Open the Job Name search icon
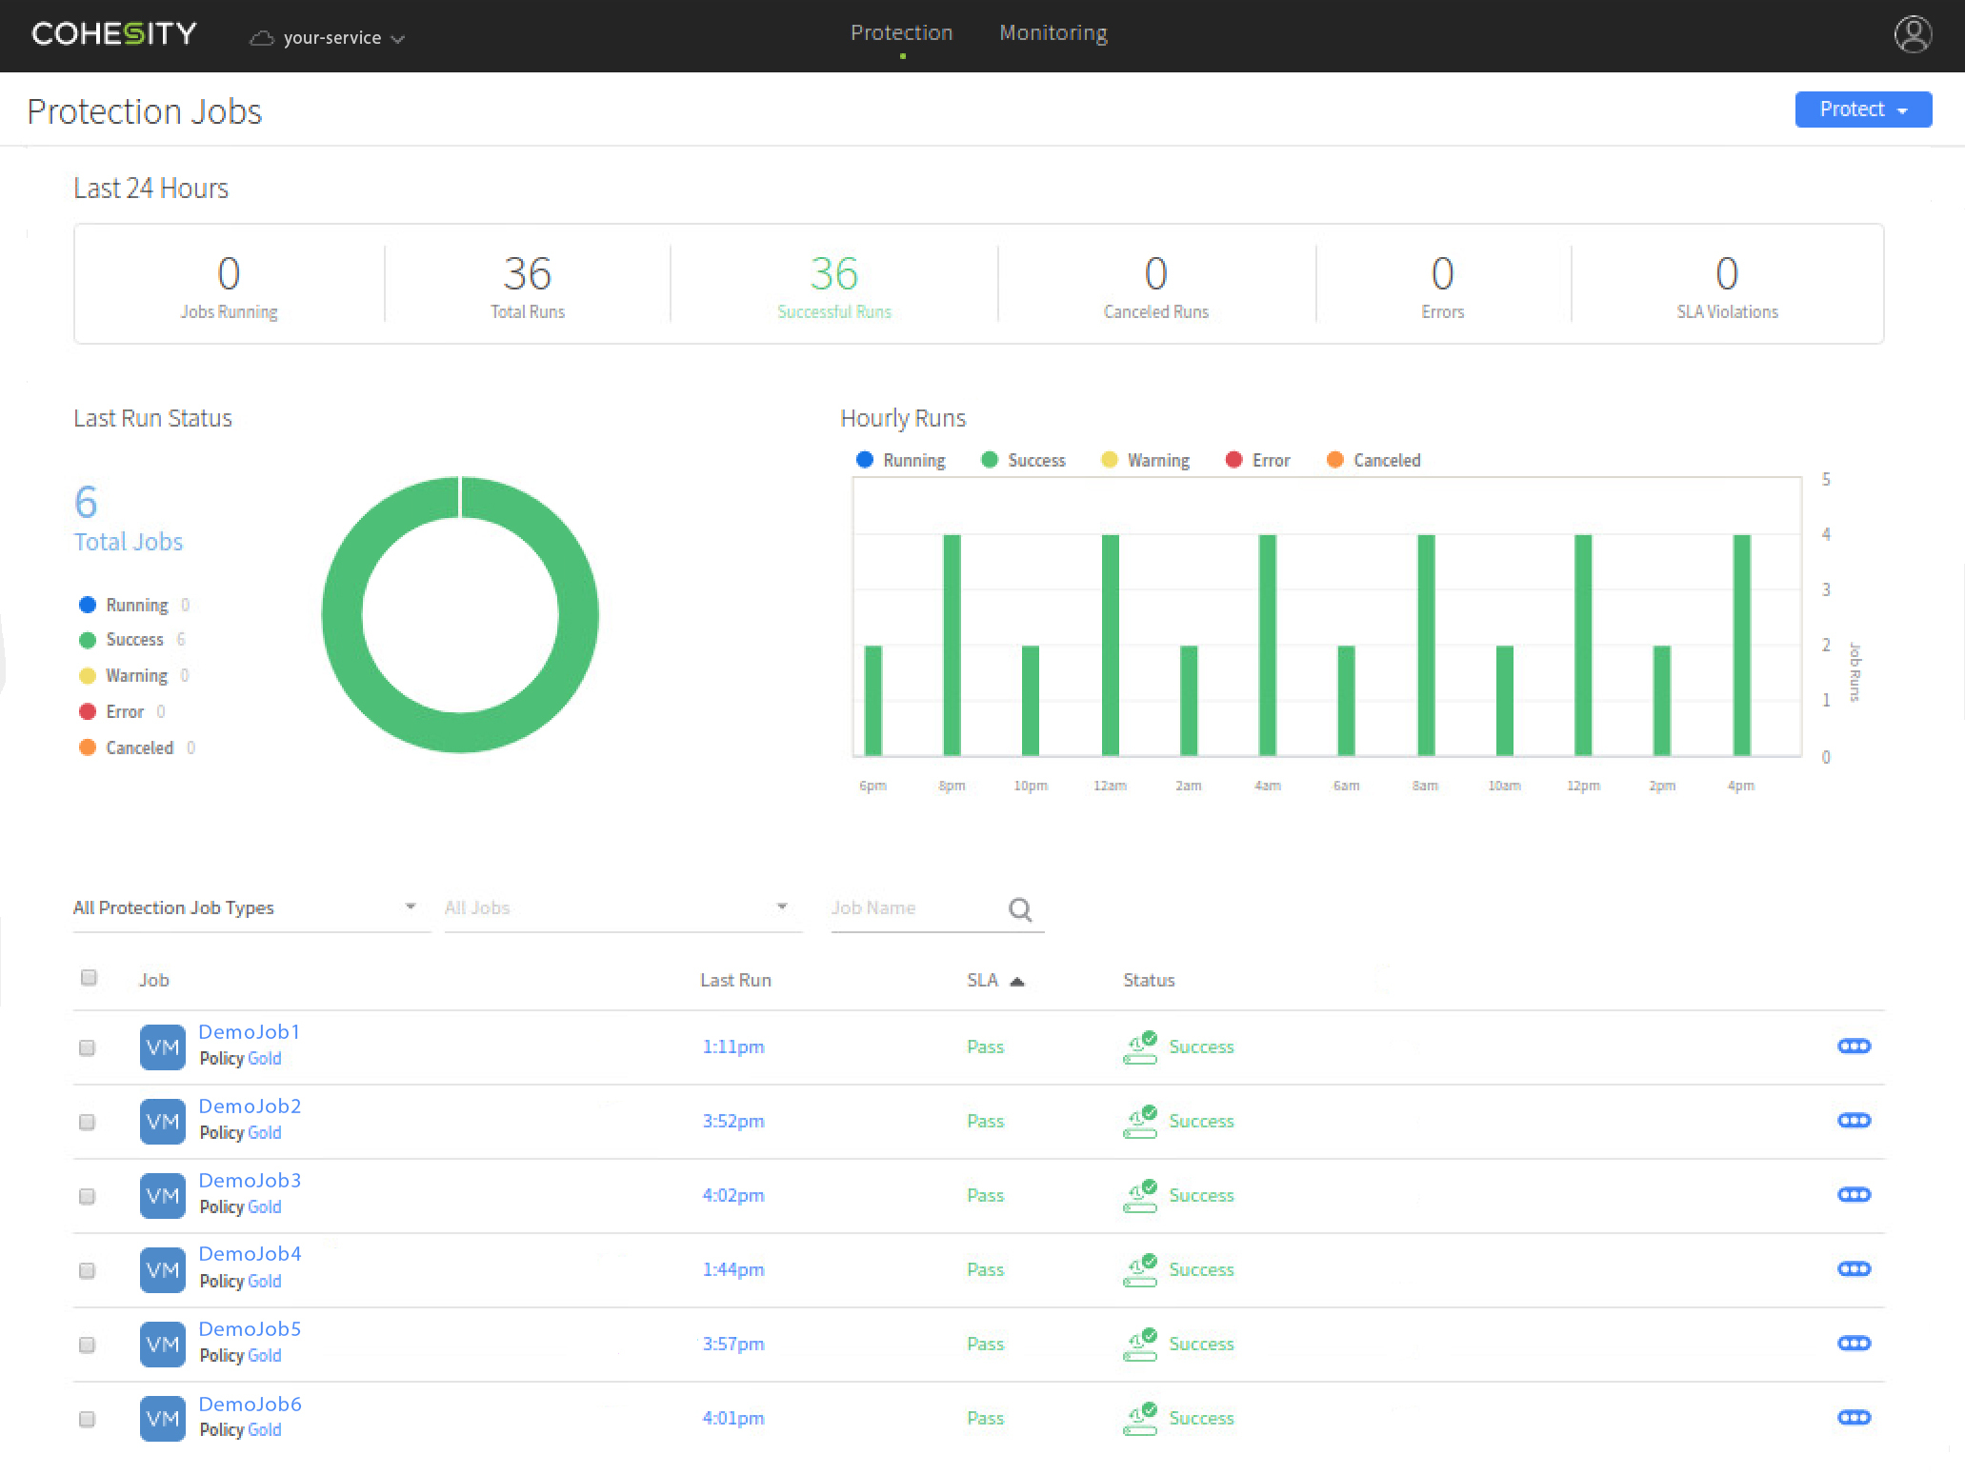This screenshot has width=1965, height=1475. 1020,908
